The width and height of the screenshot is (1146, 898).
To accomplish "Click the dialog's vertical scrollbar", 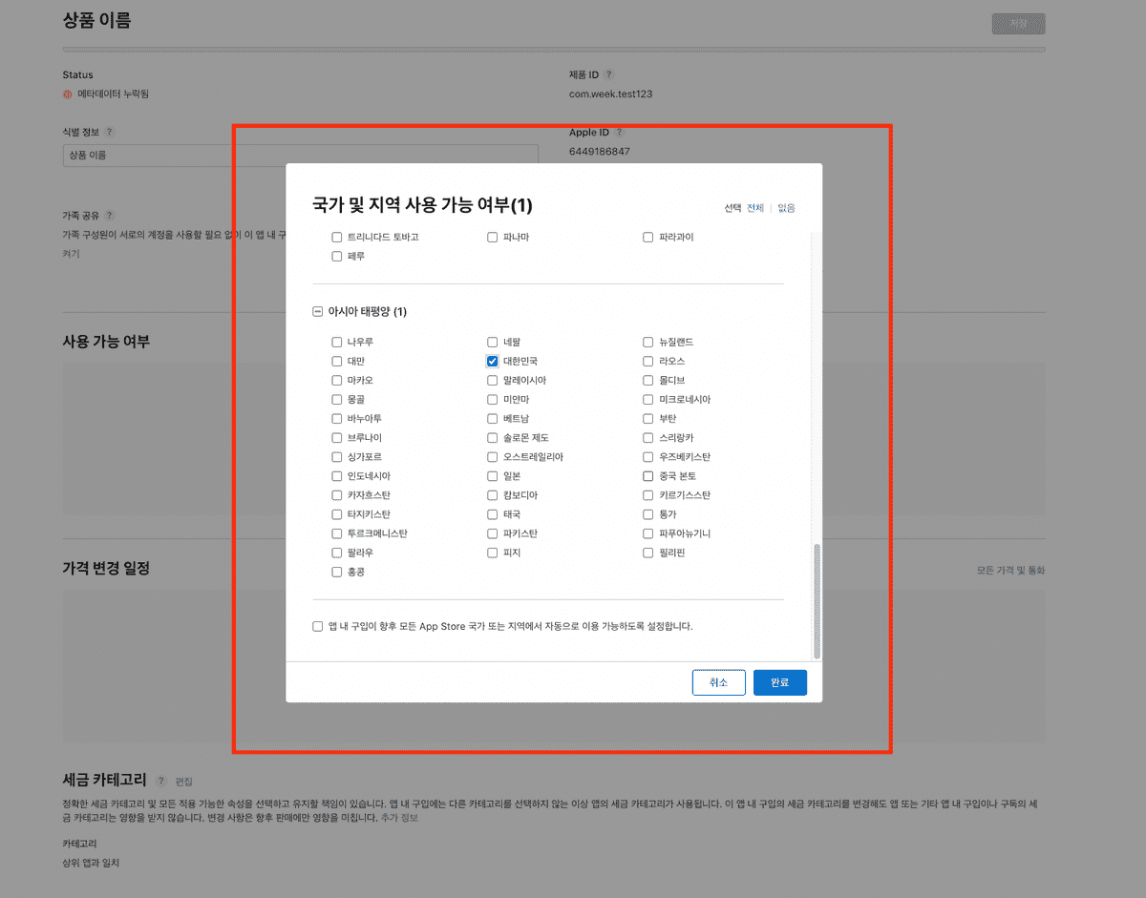I will (817, 601).
